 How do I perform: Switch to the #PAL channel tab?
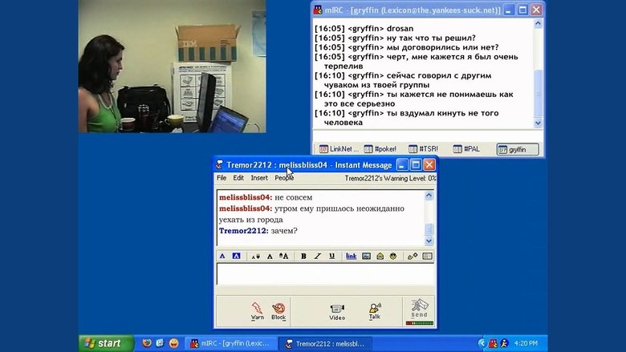click(x=467, y=149)
